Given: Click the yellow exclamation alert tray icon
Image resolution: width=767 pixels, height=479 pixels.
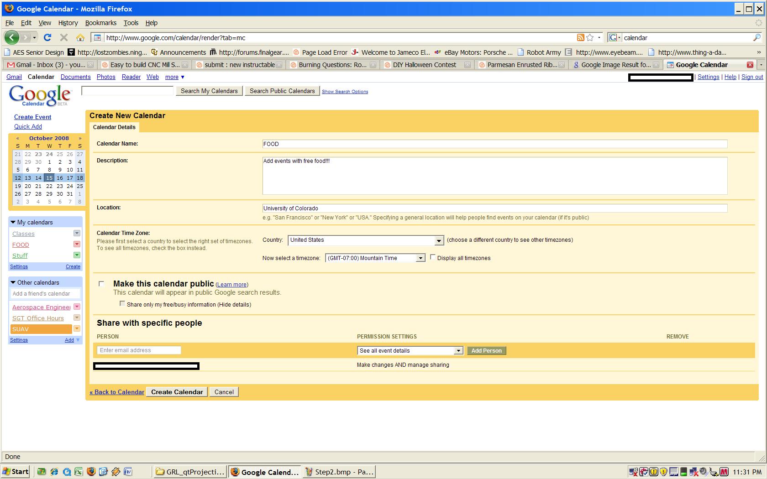Looking at the screenshot, I should click(x=653, y=472).
